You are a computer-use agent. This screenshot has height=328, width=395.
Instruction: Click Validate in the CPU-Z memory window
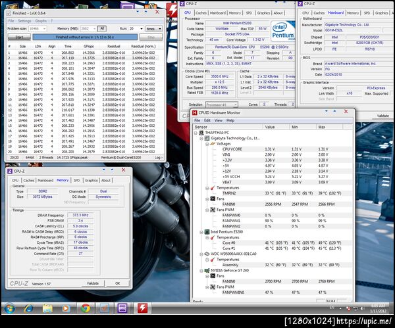[x=93, y=283]
